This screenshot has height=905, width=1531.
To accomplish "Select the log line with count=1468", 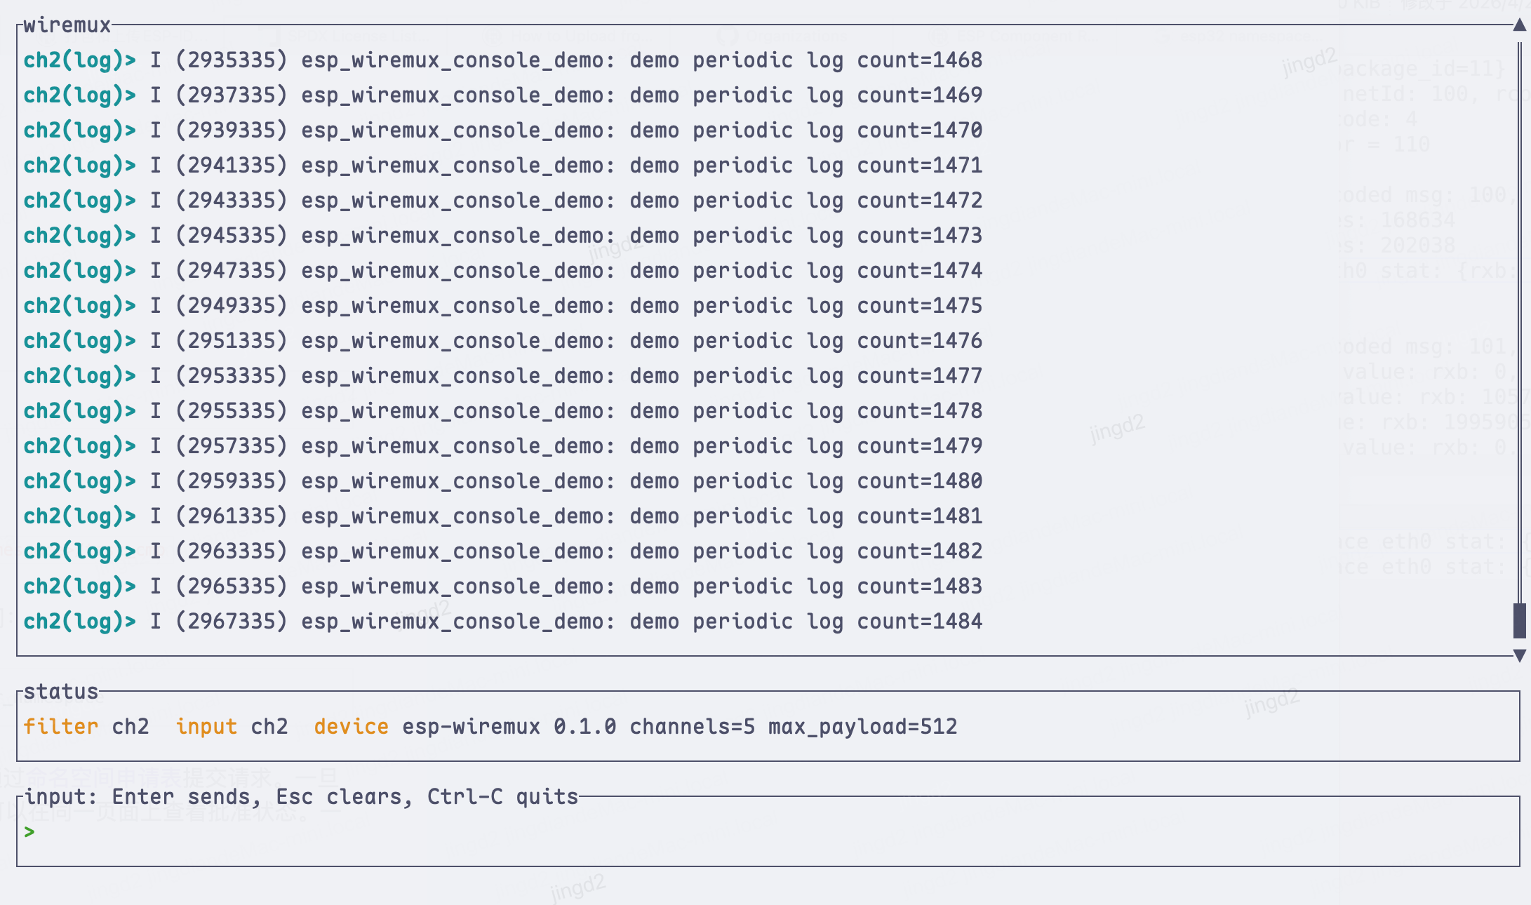I will coord(502,60).
